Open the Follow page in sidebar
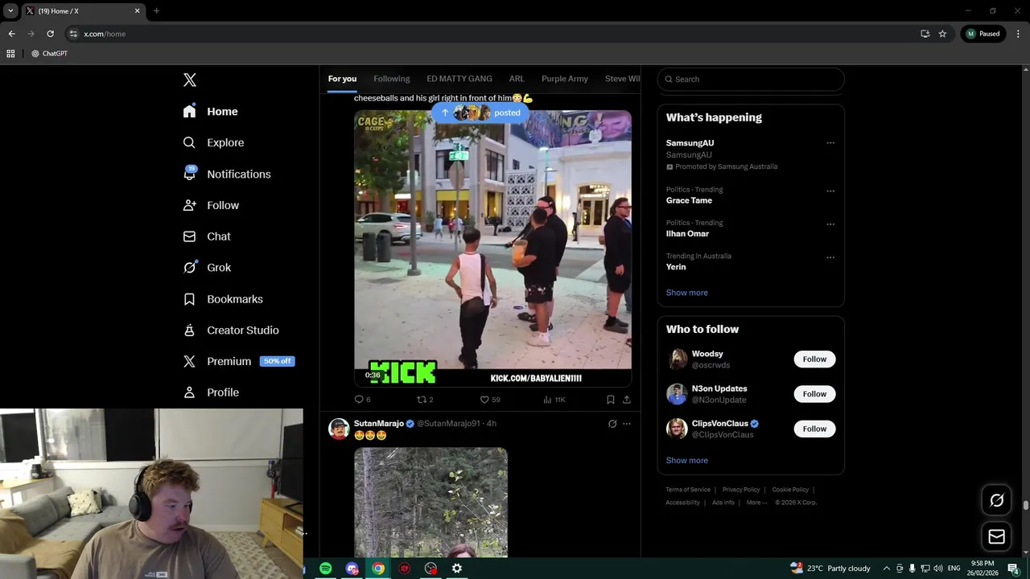Screen dimensions: 1030x579 [x=212, y=205]
